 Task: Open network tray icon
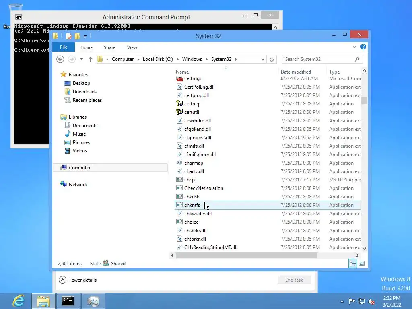362,301
